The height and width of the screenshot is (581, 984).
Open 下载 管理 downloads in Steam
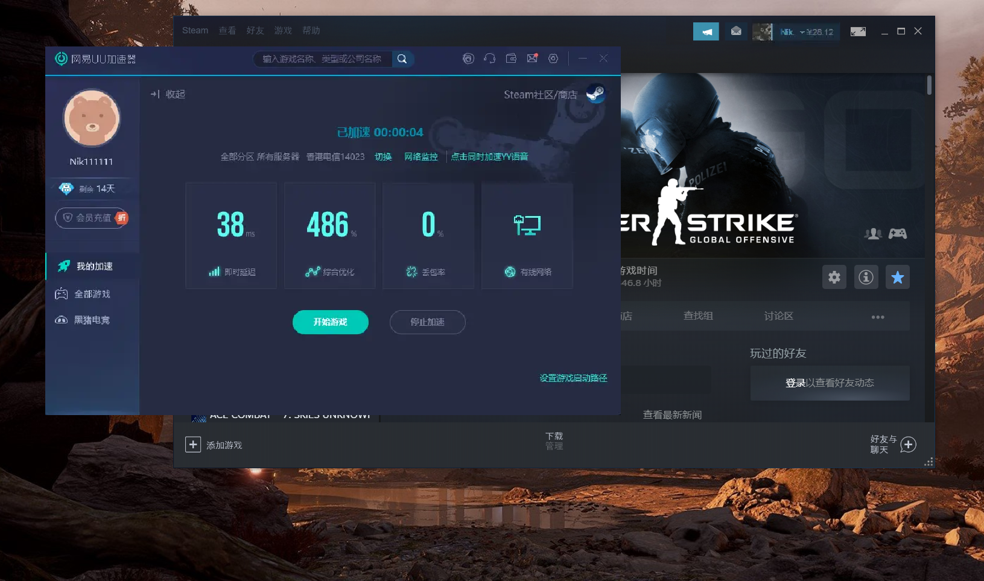coord(554,441)
